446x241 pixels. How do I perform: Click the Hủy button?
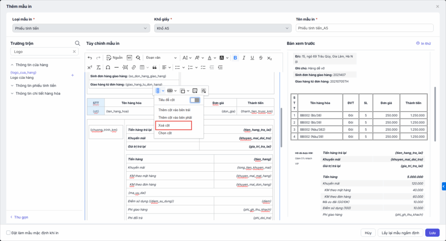[x=368, y=233]
